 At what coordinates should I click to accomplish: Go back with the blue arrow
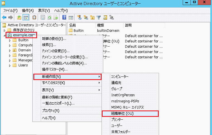4,17
